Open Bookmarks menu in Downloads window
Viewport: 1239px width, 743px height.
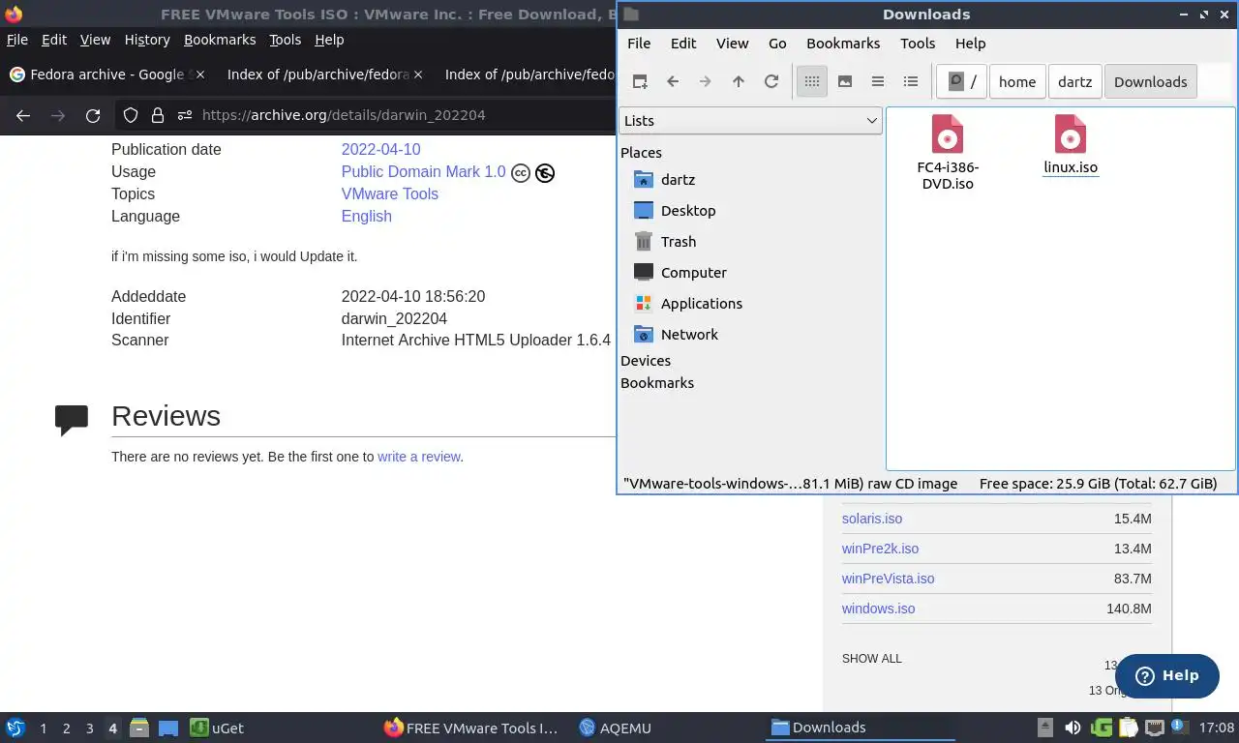(x=843, y=44)
